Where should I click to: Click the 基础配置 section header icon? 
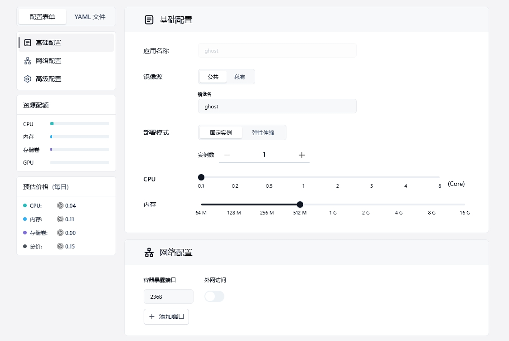(x=149, y=20)
